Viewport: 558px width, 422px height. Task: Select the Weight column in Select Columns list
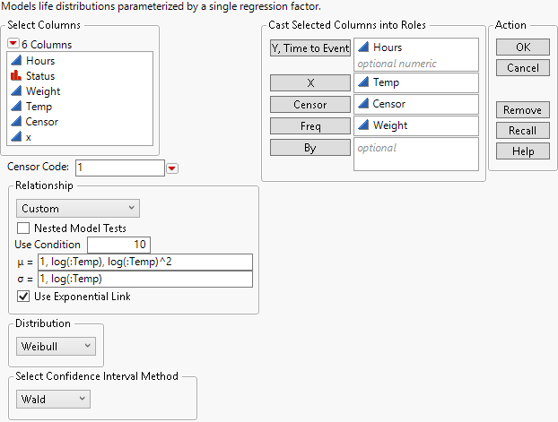coord(43,91)
